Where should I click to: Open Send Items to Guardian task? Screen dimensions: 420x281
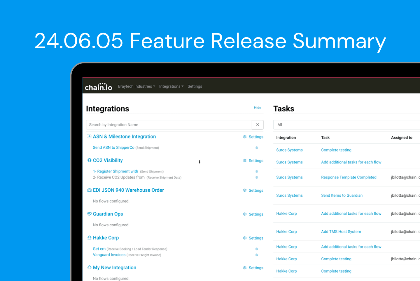coord(342,195)
